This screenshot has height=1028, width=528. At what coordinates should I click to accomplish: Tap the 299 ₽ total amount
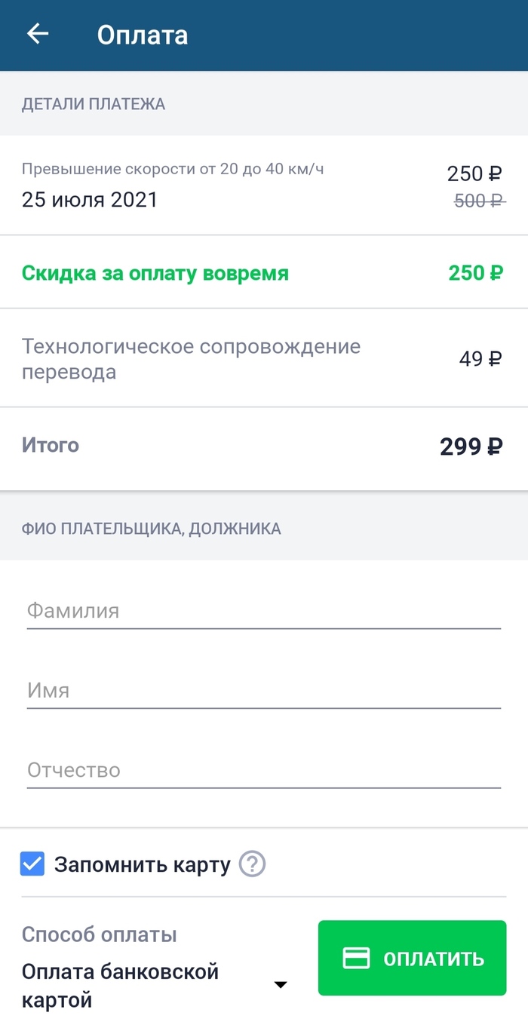471,446
